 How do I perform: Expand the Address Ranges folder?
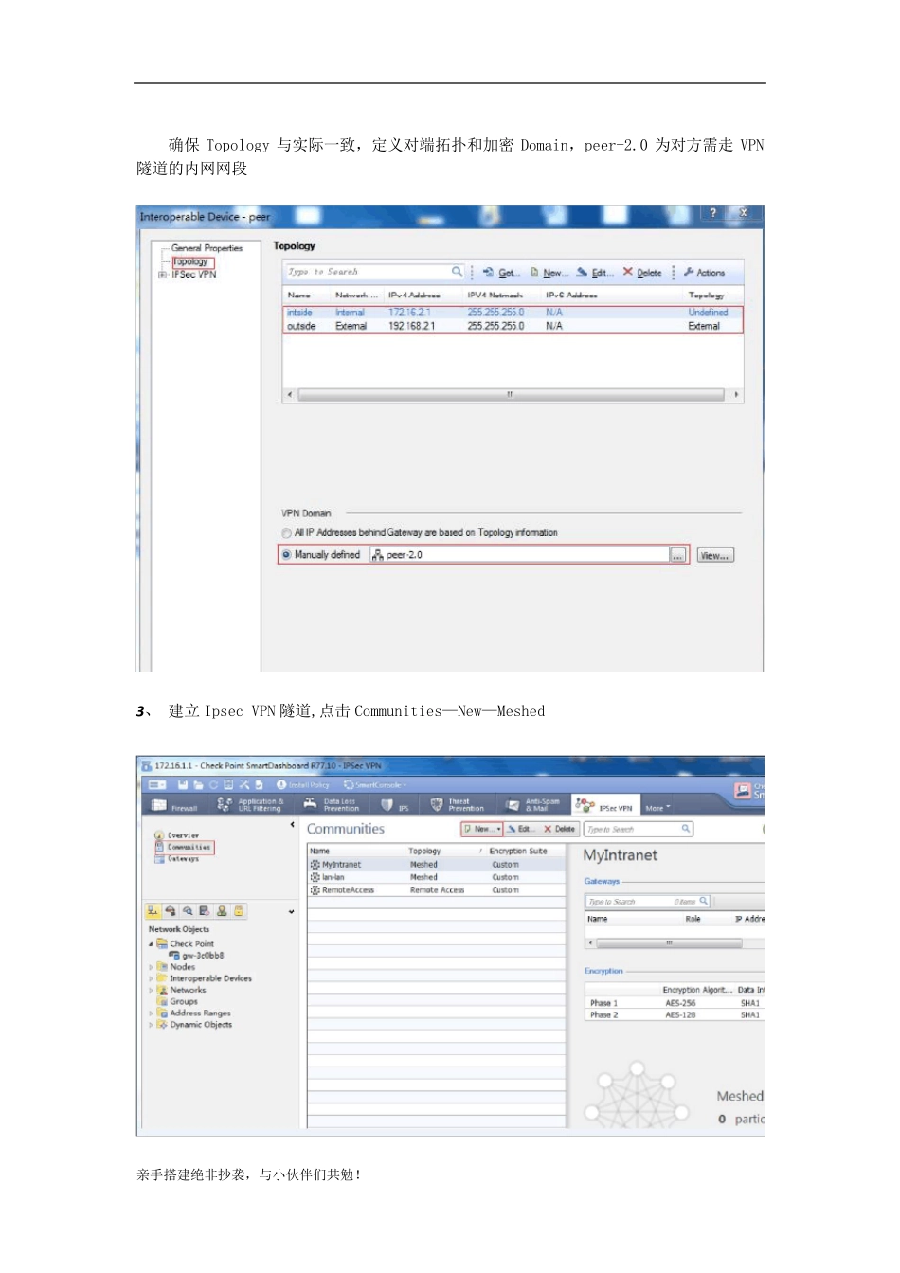pyautogui.click(x=151, y=1013)
